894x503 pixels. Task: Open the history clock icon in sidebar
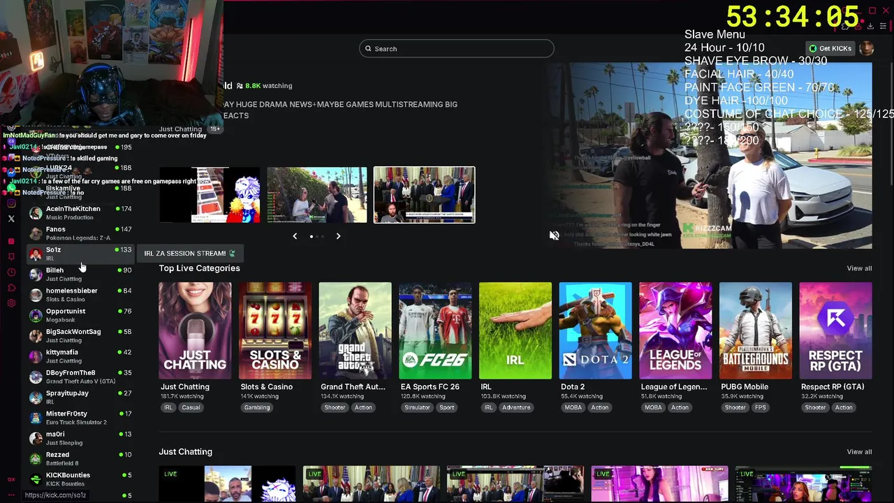(x=11, y=272)
